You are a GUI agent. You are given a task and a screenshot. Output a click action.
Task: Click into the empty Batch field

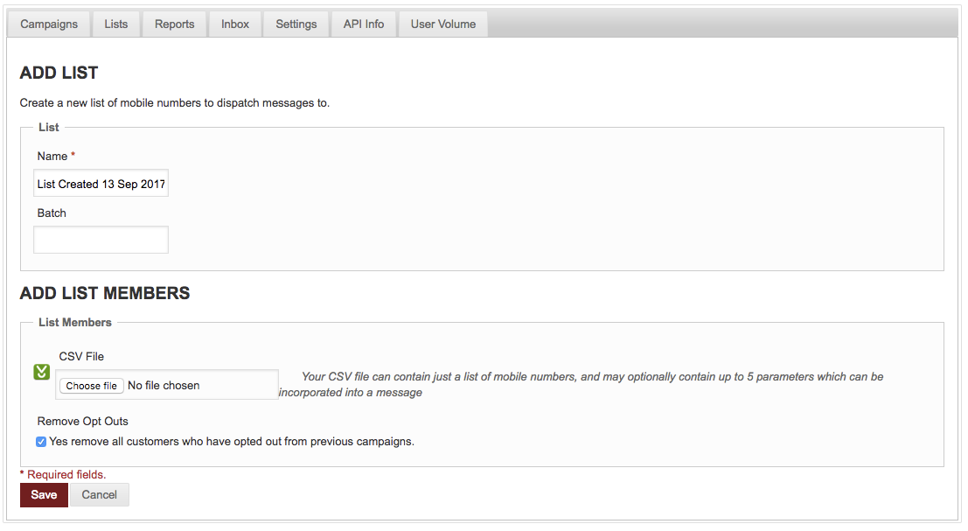(x=101, y=240)
